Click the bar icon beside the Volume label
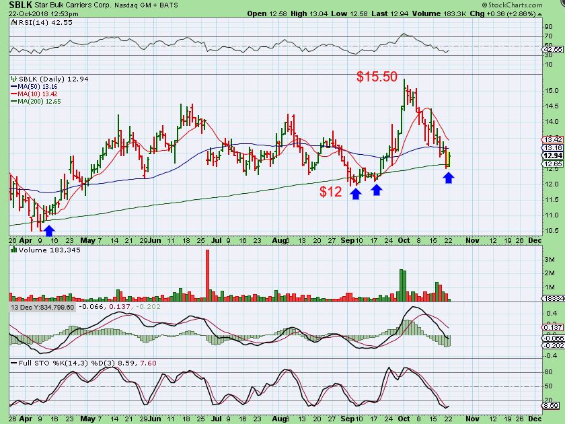The width and height of the screenshot is (565, 424). click(13, 250)
